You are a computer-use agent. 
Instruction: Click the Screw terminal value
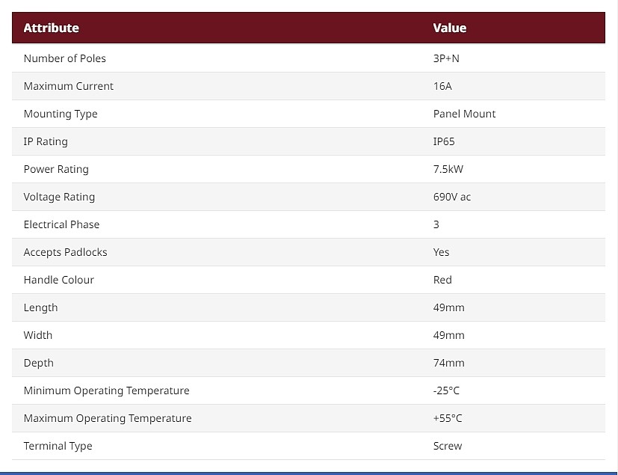[448, 446]
